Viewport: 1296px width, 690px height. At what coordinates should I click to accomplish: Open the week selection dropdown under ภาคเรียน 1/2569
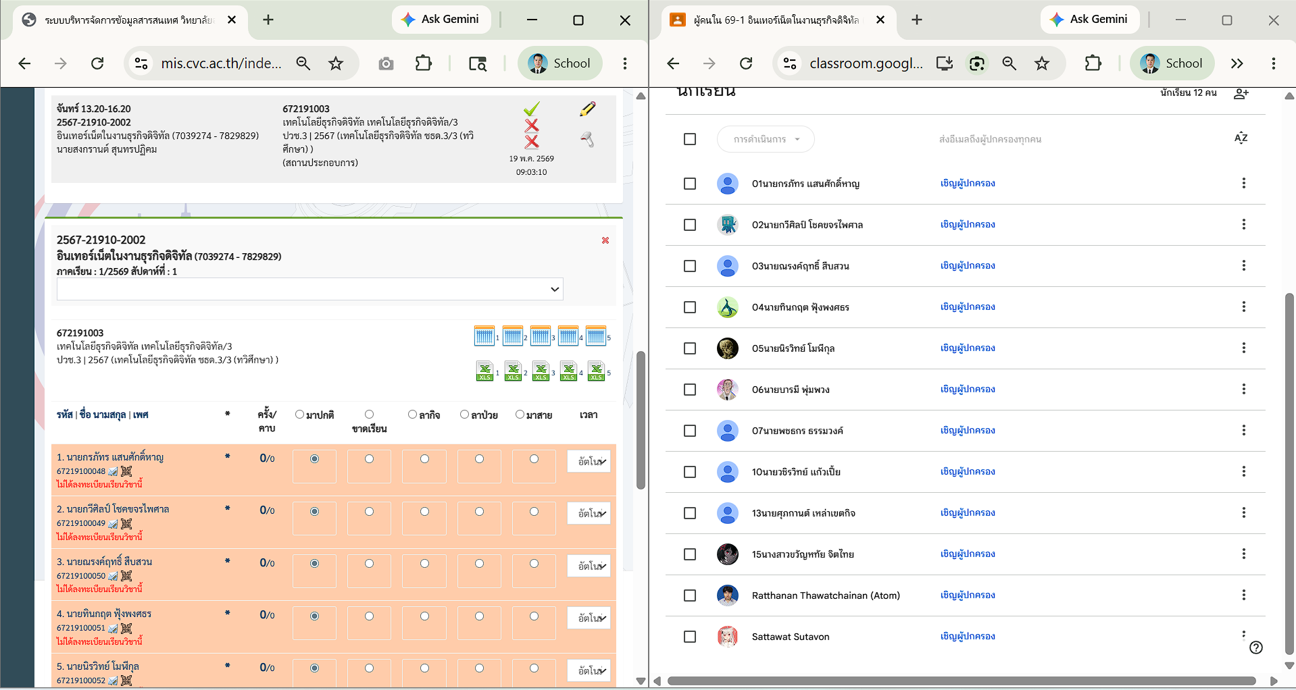click(x=309, y=289)
